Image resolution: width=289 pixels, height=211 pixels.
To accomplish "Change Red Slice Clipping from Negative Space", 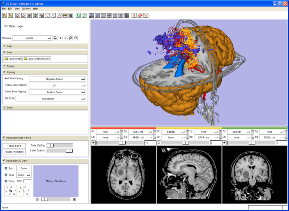I will (58, 79).
